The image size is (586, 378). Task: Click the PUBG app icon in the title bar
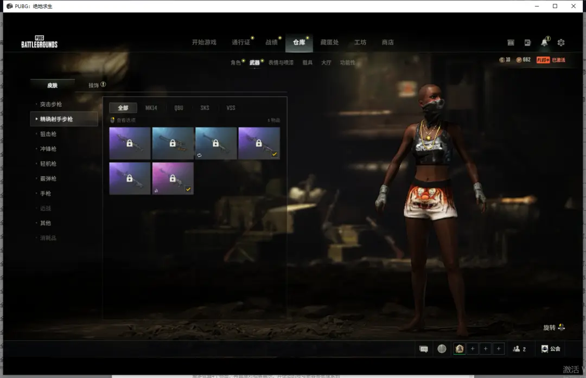10,6
